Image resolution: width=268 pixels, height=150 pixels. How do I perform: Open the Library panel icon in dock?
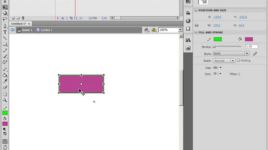[x=188, y=40]
